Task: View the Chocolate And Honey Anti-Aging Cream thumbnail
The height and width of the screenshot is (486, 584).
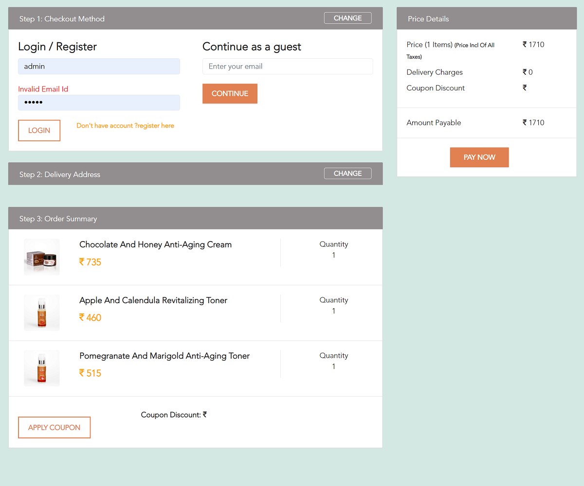Action: coord(42,257)
